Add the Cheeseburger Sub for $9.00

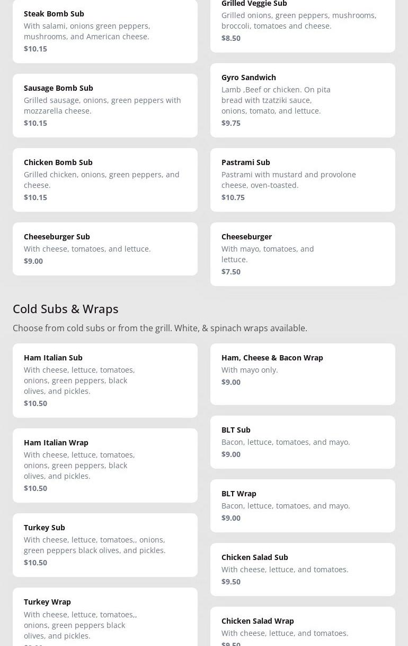105,249
